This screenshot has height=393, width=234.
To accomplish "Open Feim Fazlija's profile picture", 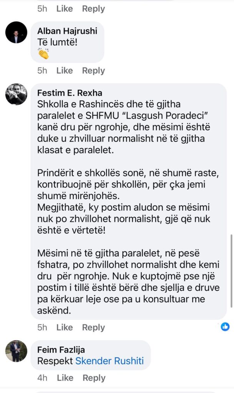I will pos(16,351).
